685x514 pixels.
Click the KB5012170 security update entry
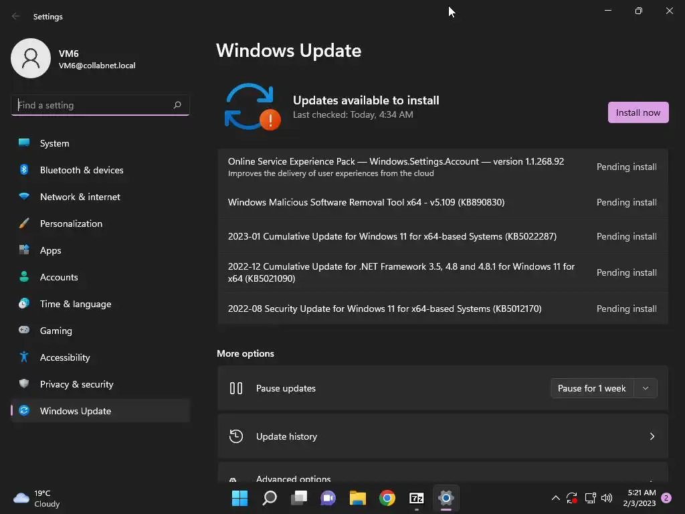coord(443,308)
